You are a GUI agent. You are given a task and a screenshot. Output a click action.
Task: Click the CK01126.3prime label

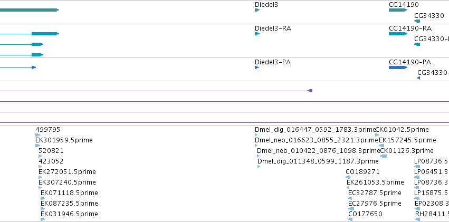(x=407, y=151)
